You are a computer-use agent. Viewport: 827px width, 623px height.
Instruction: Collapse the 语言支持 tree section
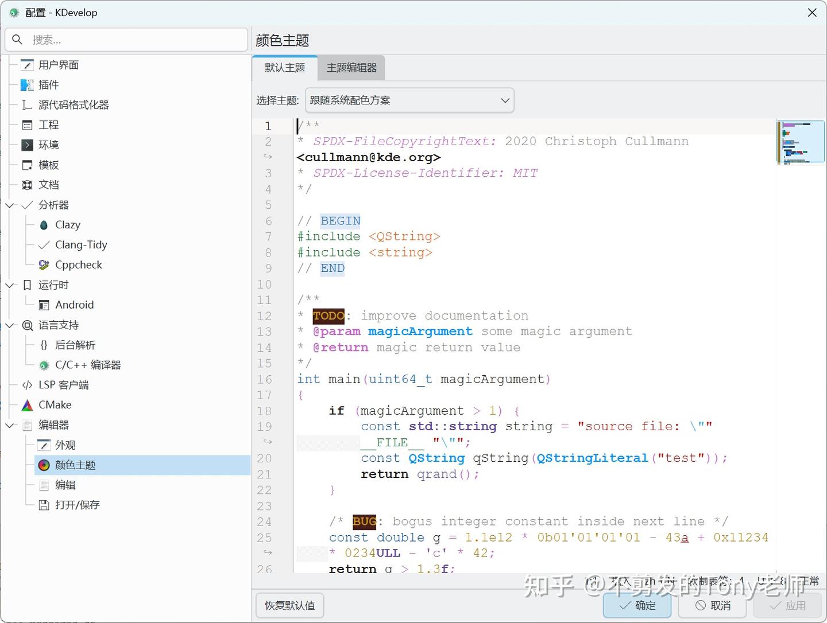[x=9, y=325]
